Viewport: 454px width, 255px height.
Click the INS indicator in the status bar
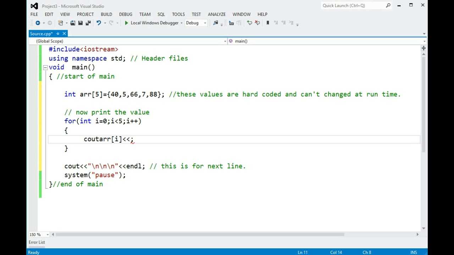click(x=414, y=252)
